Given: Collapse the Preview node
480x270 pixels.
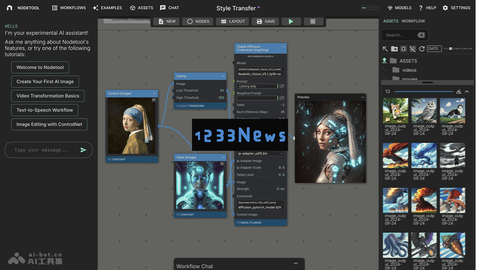Looking at the screenshot, I should (362, 97).
